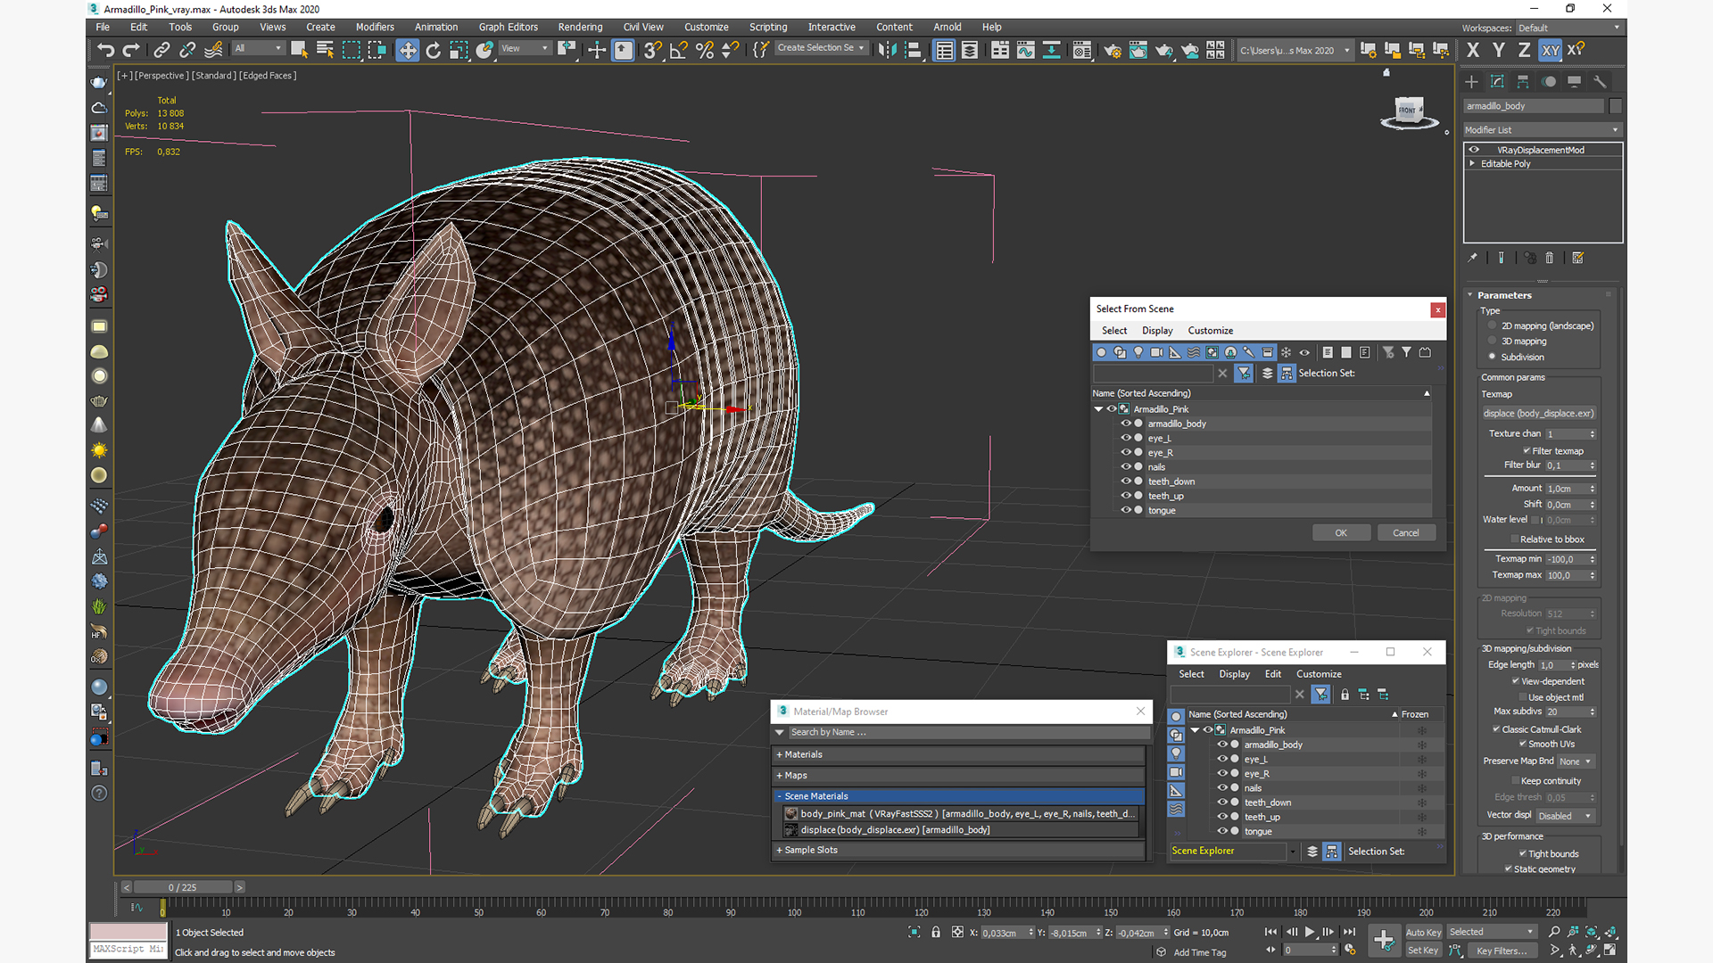Click the Mirror tool icon
Viewport: 1713px width, 963px height.
pos(887,51)
